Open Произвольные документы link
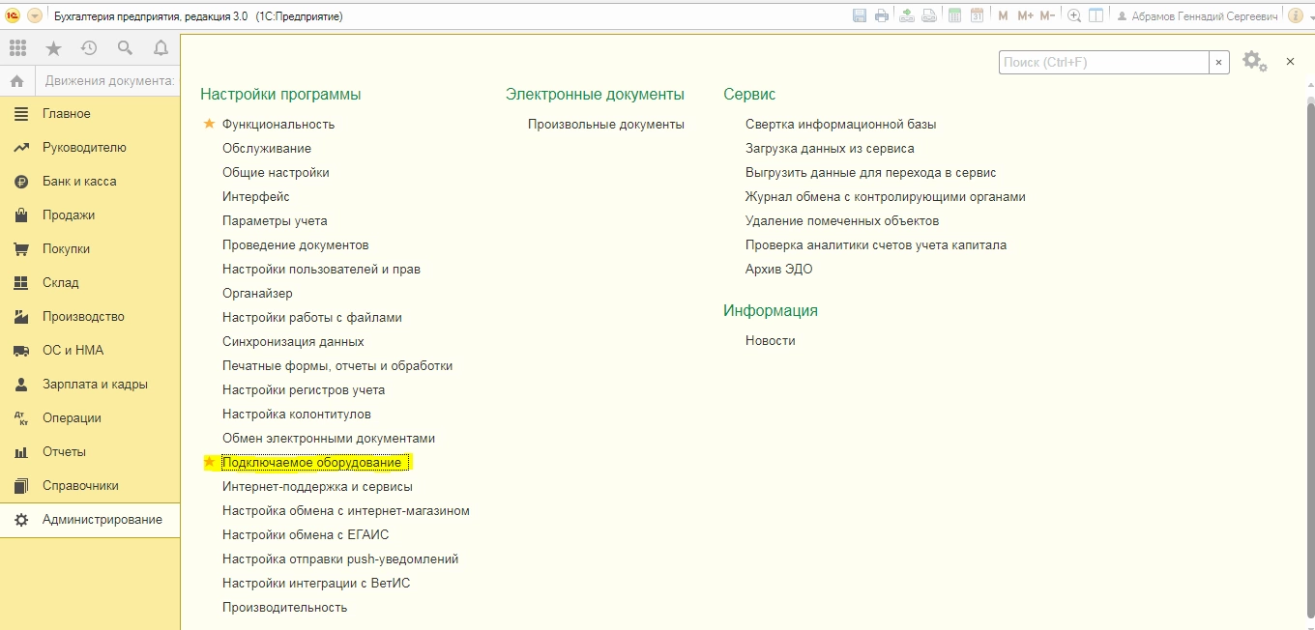The height and width of the screenshot is (630, 1315). click(x=606, y=124)
